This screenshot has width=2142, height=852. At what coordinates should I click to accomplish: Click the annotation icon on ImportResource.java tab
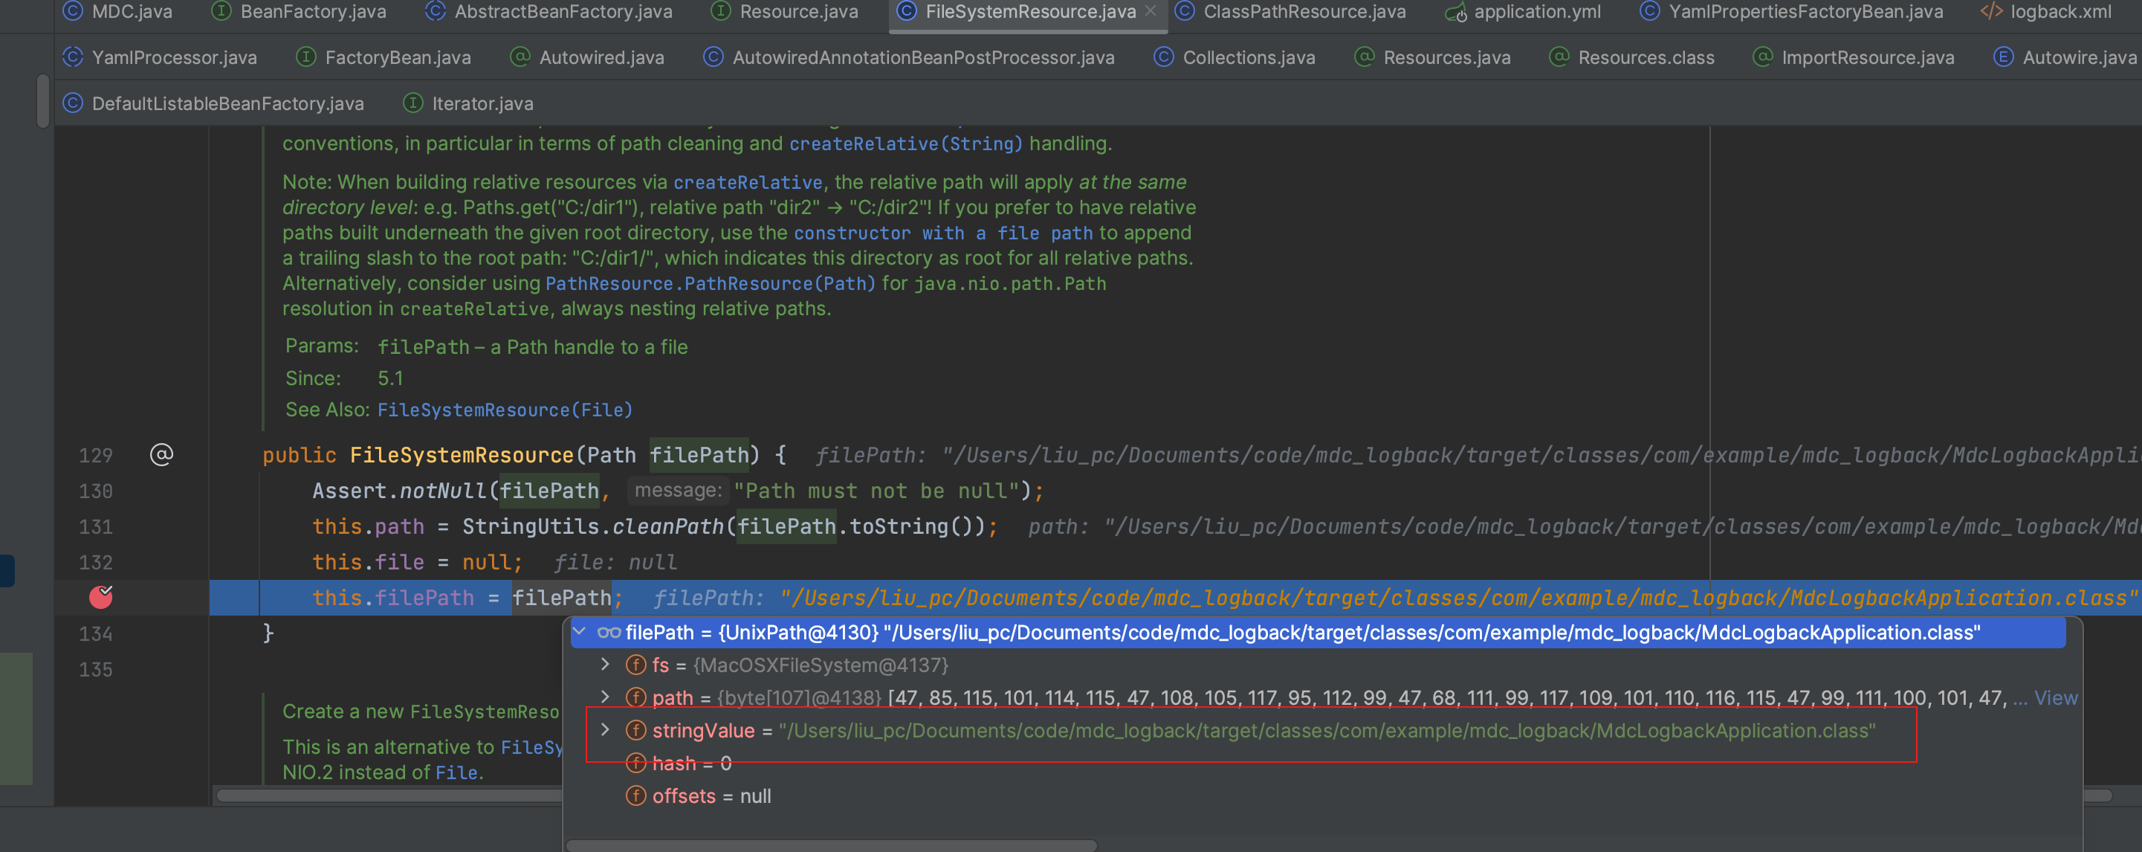coord(1762,57)
